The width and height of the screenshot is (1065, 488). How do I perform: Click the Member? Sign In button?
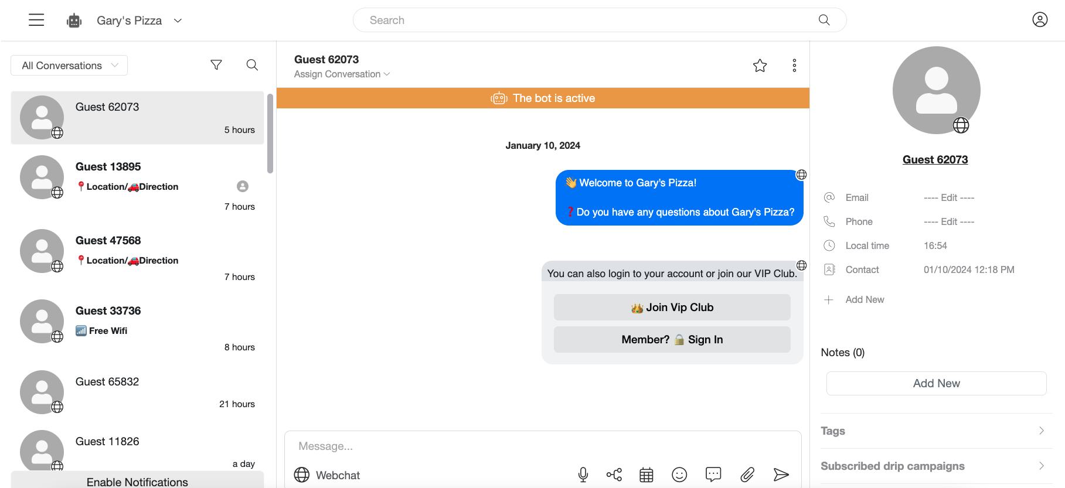tap(672, 339)
